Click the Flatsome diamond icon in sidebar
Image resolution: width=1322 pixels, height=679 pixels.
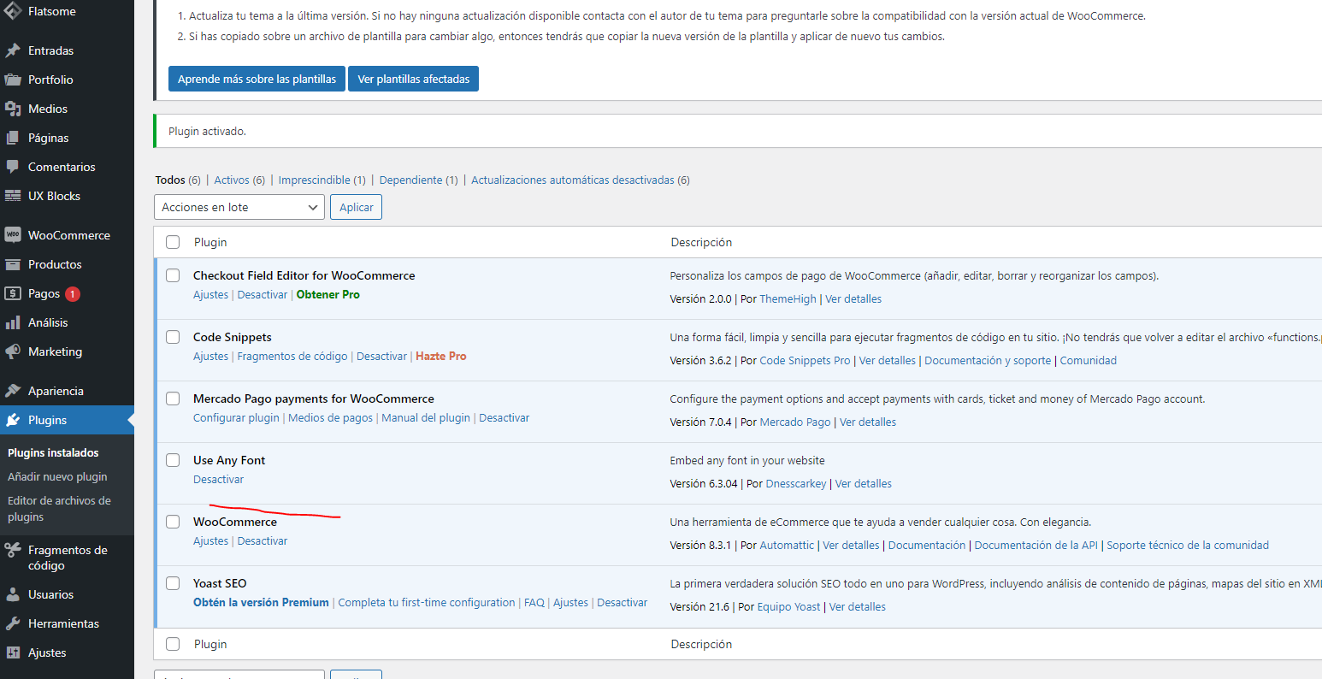(13, 11)
